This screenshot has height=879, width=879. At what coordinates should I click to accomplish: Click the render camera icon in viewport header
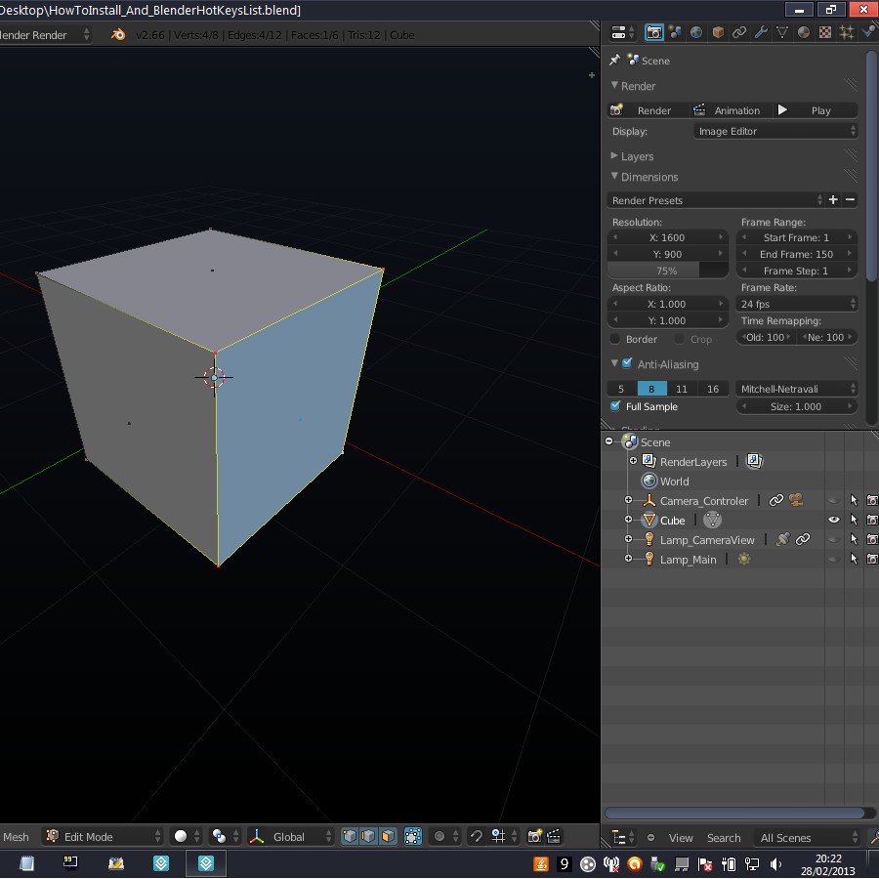pos(535,837)
